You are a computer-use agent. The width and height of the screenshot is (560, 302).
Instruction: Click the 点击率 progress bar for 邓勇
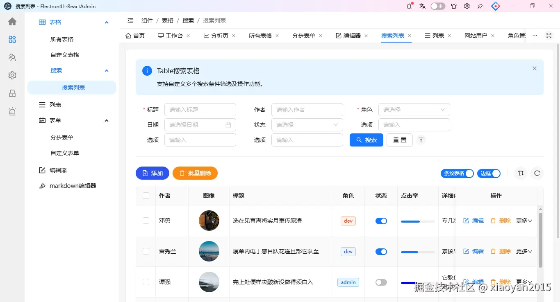(418, 221)
